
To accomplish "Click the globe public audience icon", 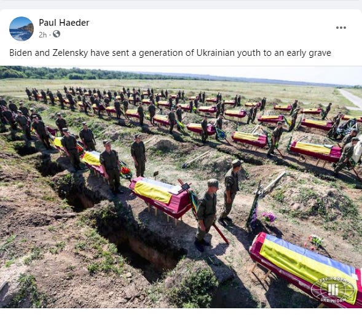I will 57,34.
